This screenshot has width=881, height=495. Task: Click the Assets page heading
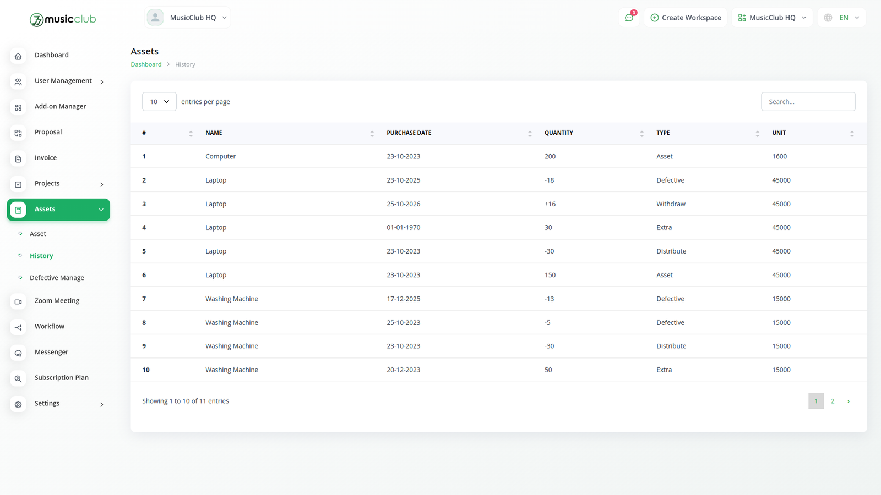[x=145, y=51]
